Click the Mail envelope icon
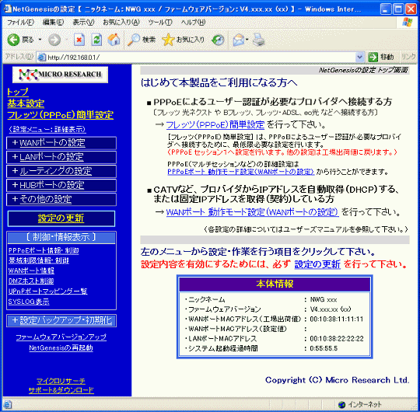Image resolution: width=420 pixels, height=412 pixels. point(239,40)
